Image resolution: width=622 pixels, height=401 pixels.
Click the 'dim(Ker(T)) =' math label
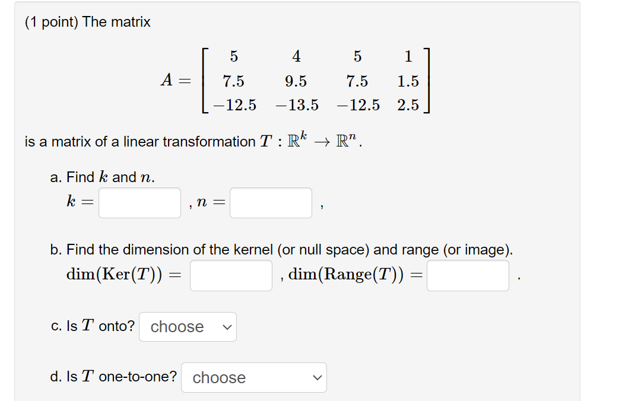pos(123,275)
